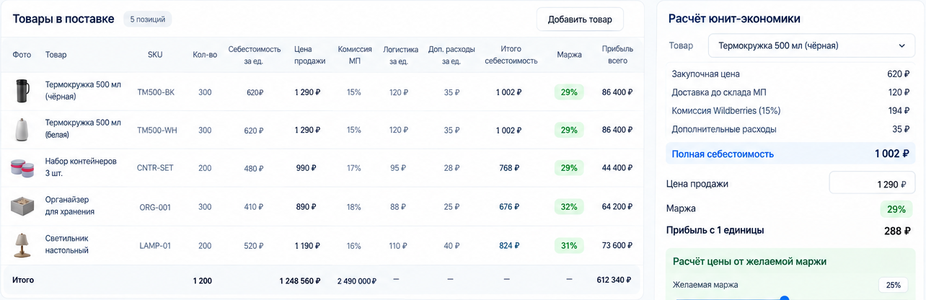Click the 5 позиций badge
Viewport: 926px width, 300px height.
click(x=147, y=19)
